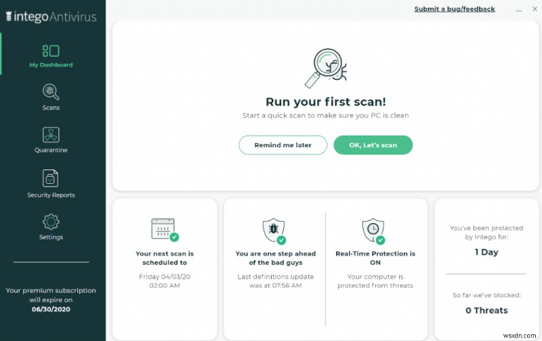This screenshot has width=542, height=341.
Task: Click Your next scan is scheduled to text
Action: tap(165, 258)
